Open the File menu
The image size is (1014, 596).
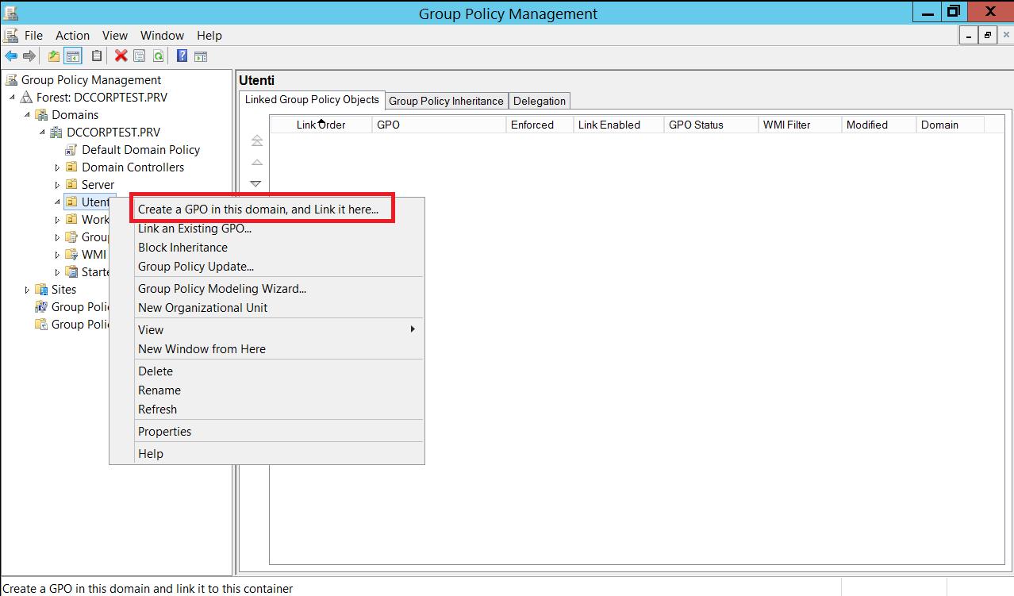click(x=33, y=36)
